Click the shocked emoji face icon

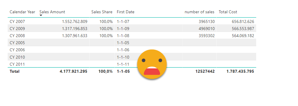coord(152,64)
